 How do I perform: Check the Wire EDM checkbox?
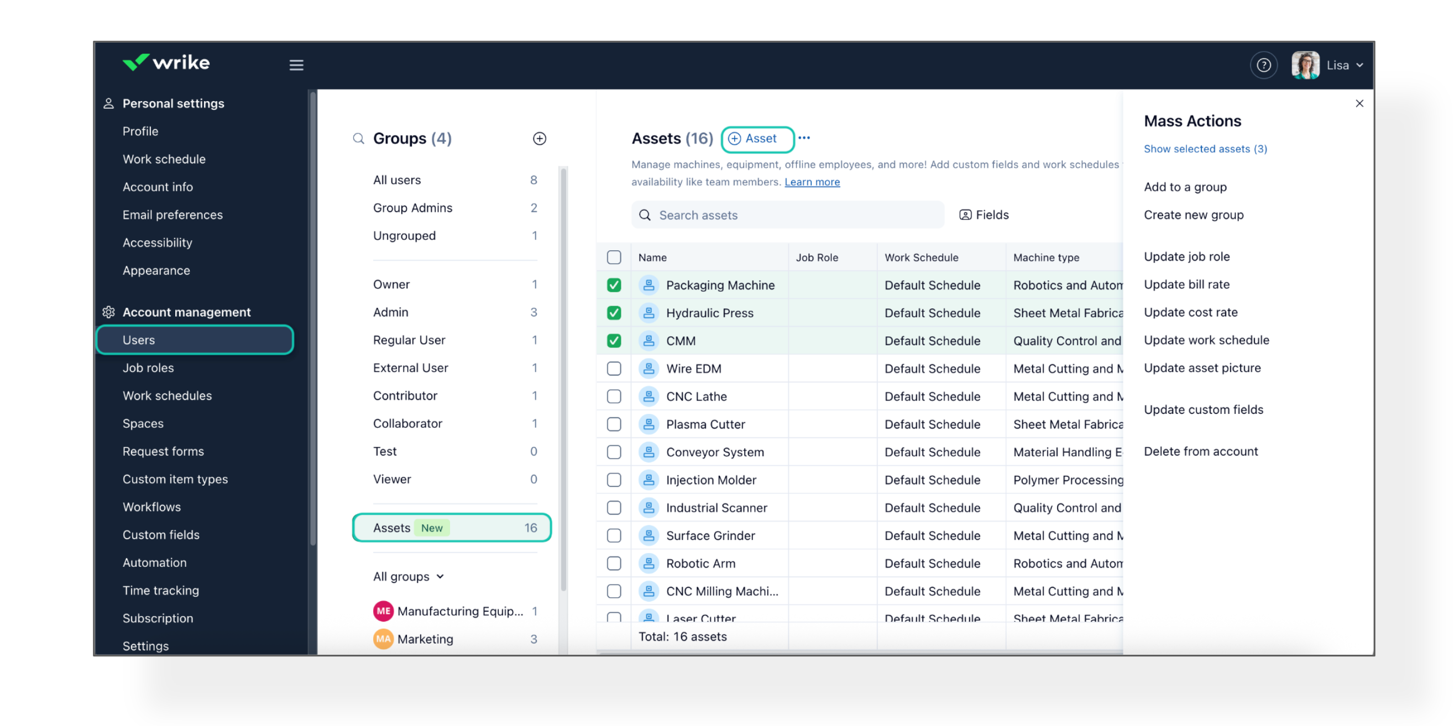(x=614, y=369)
